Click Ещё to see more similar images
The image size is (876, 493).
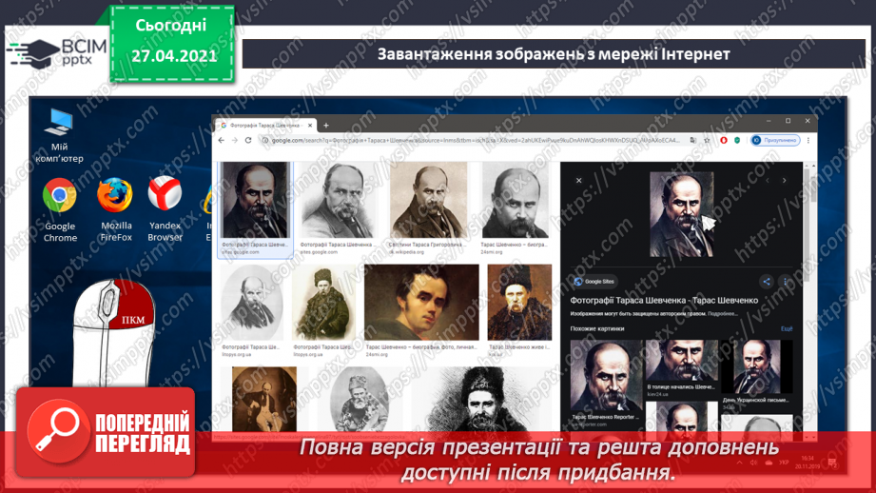point(787,328)
